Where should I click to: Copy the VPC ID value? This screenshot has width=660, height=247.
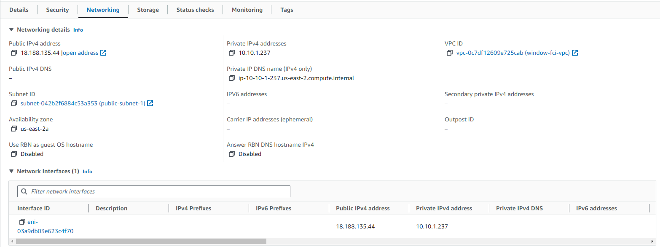pyautogui.click(x=450, y=53)
